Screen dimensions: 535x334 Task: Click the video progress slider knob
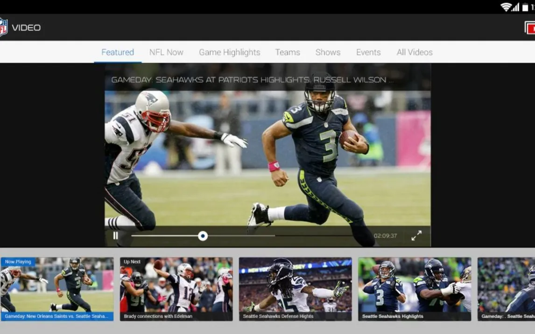tap(203, 236)
